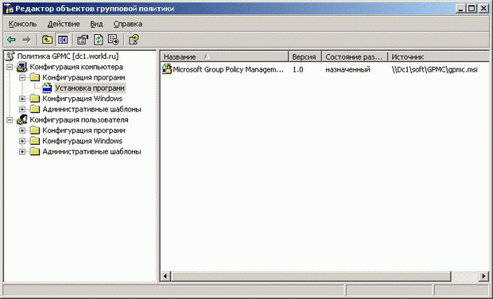Click the Refresh toolbar icon
Image resolution: width=493 pixels, height=299 pixels.
99,40
